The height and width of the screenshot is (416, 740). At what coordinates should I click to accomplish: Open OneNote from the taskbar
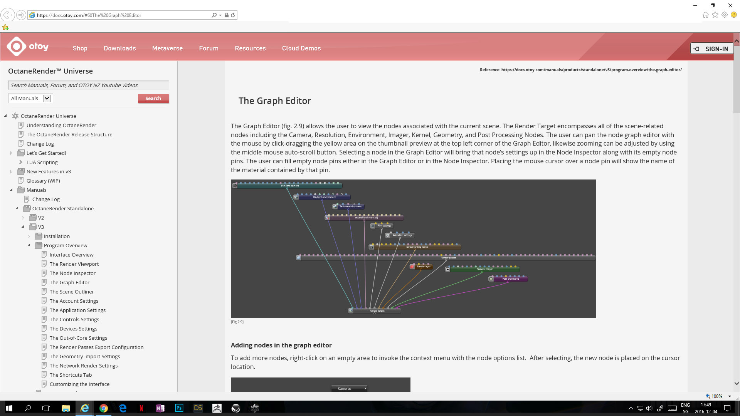click(160, 408)
